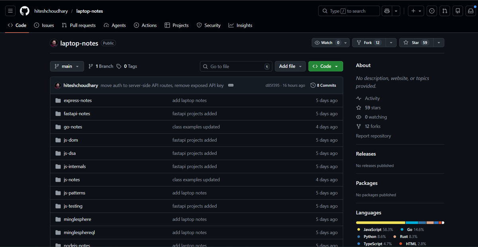Screen dimensions: 478x247
Task: Click the go-notes folder icon
Action: [x=58, y=127]
